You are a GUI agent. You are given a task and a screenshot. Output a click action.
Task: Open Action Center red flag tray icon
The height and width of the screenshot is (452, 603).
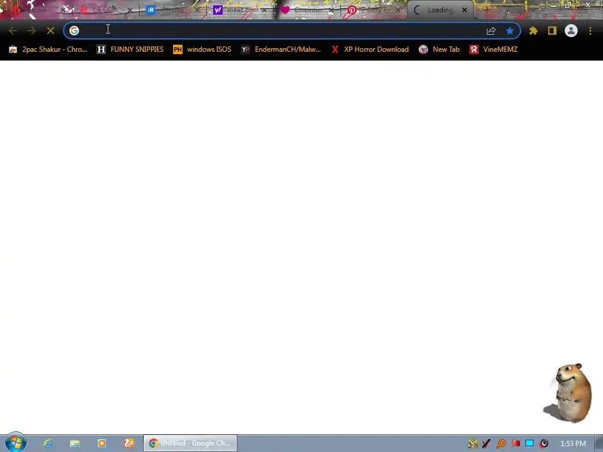[x=515, y=444]
